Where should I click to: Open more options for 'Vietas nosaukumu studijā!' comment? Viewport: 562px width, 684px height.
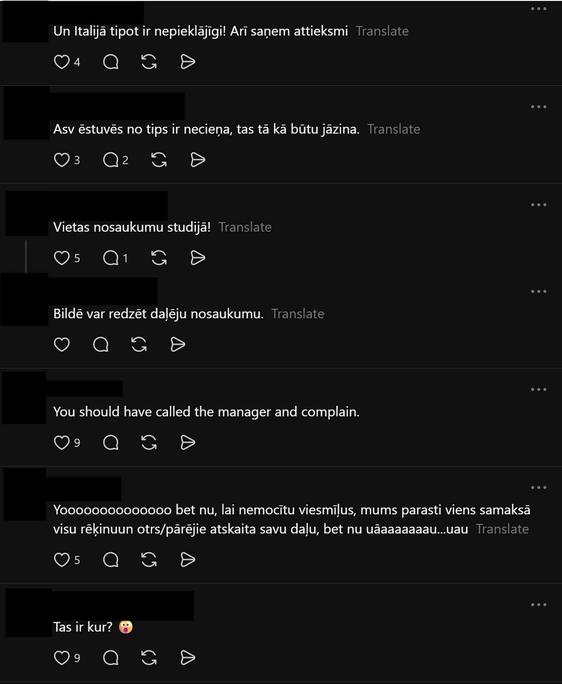click(x=539, y=205)
